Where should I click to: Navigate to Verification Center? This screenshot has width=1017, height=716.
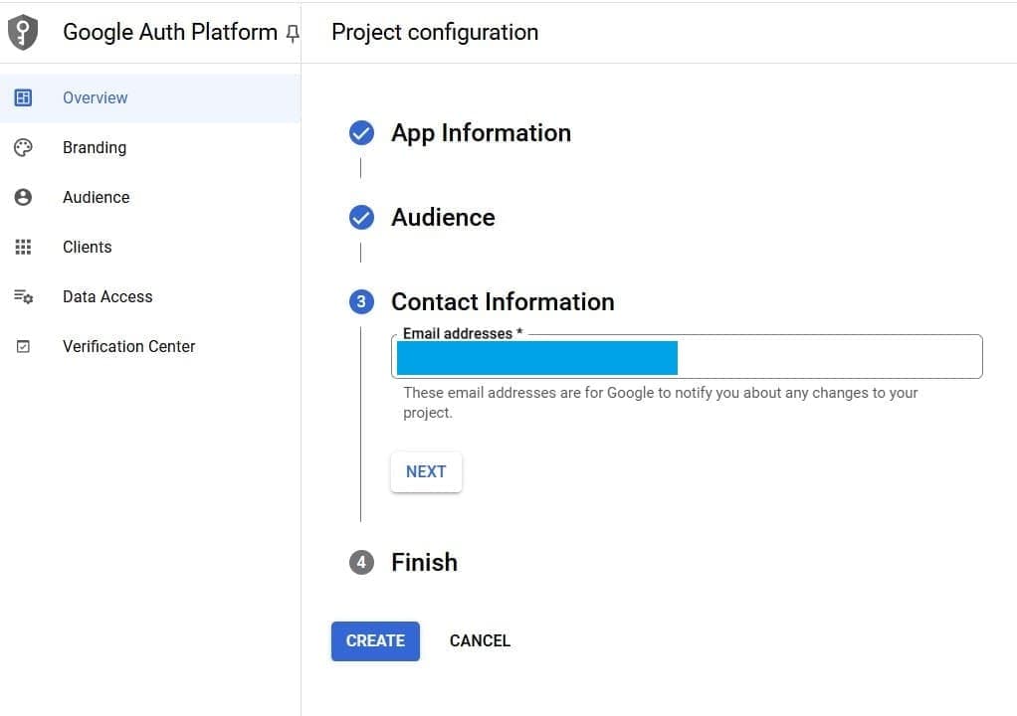[128, 346]
